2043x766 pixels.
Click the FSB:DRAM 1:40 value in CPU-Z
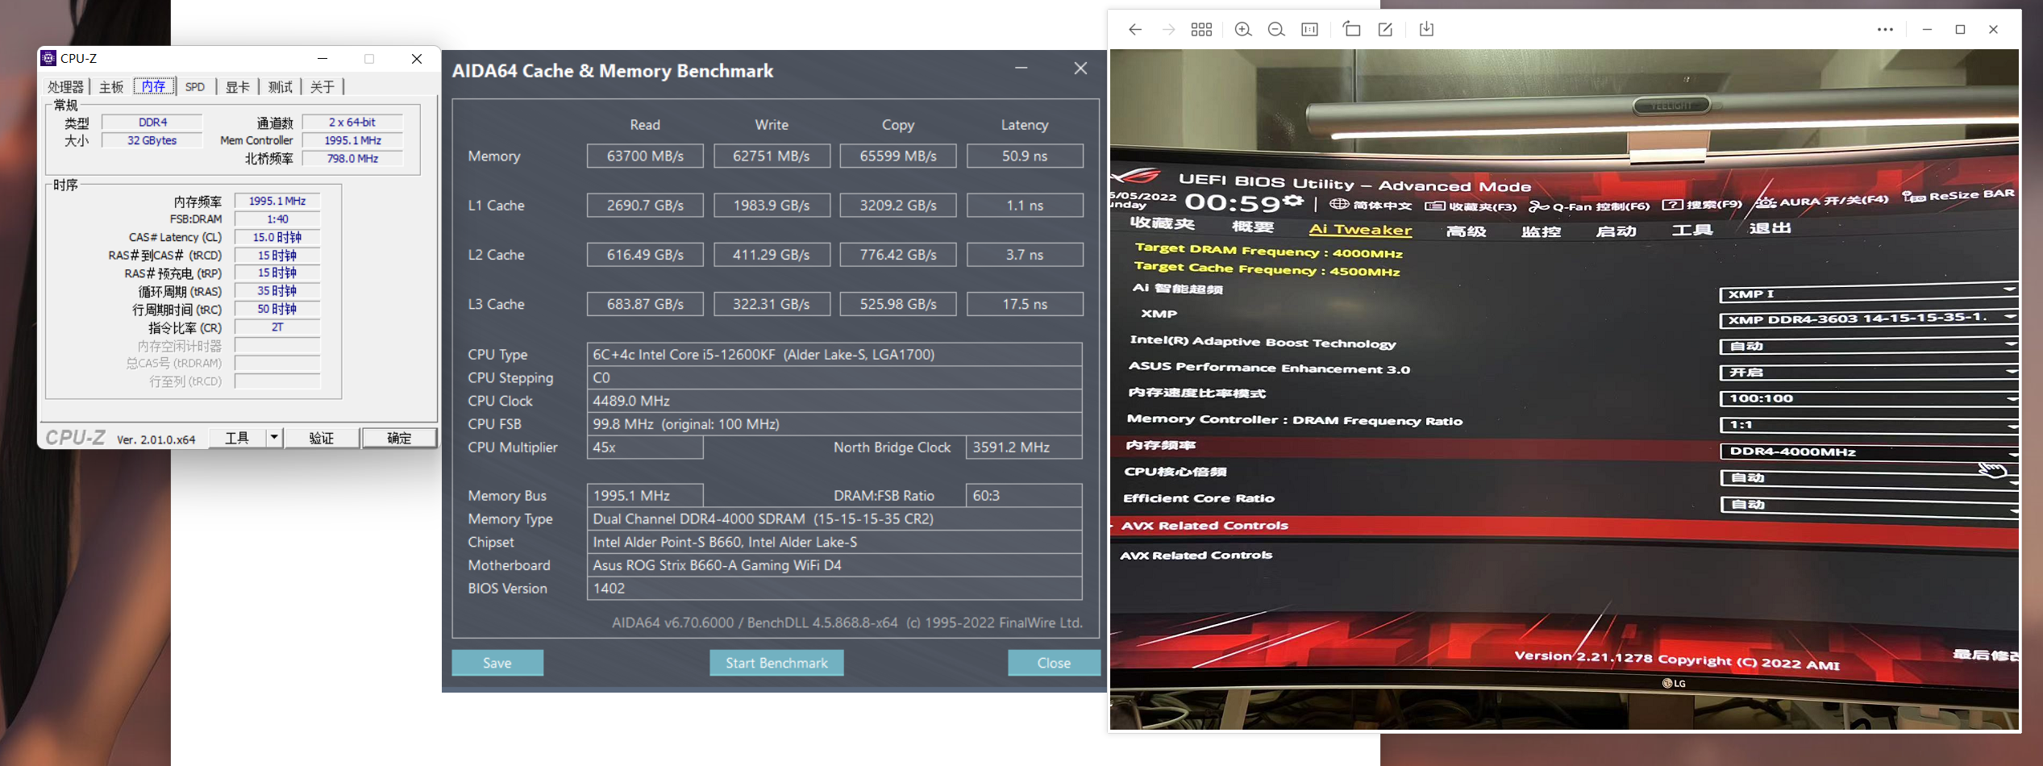pos(277,219)
